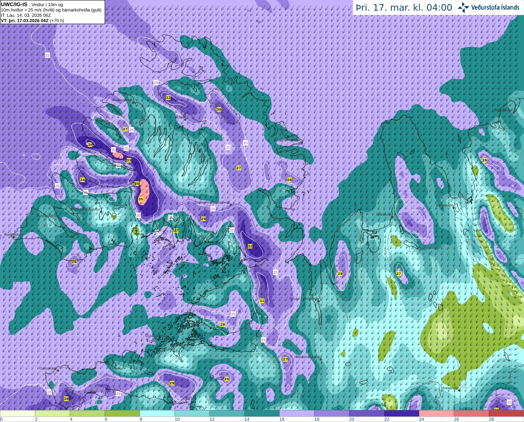Click the yellow 34 gust maximum label
This screenshot has width=524, height=422.
[82, 180]
